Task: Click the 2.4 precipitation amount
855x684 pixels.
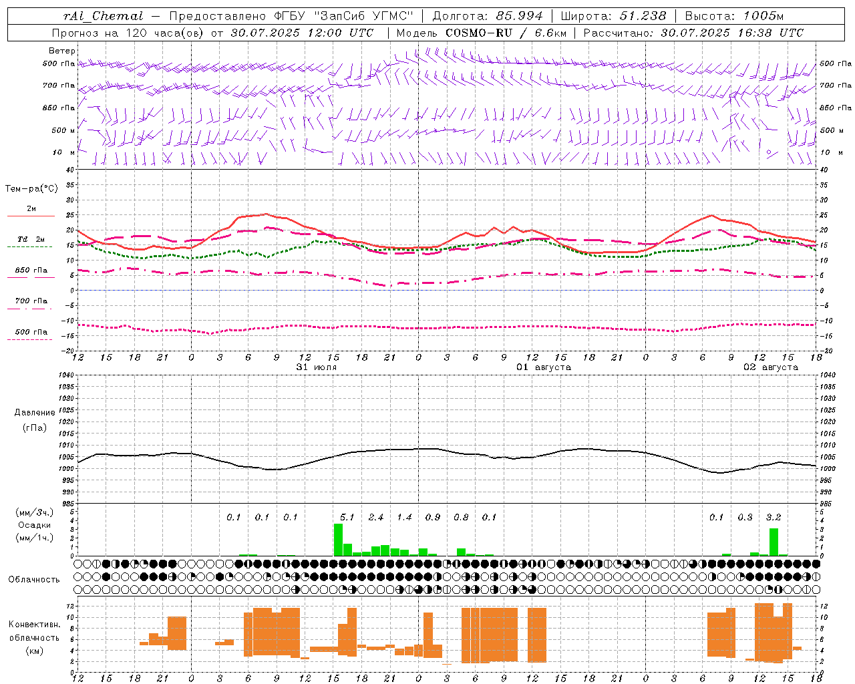Action: coord(375,518)
